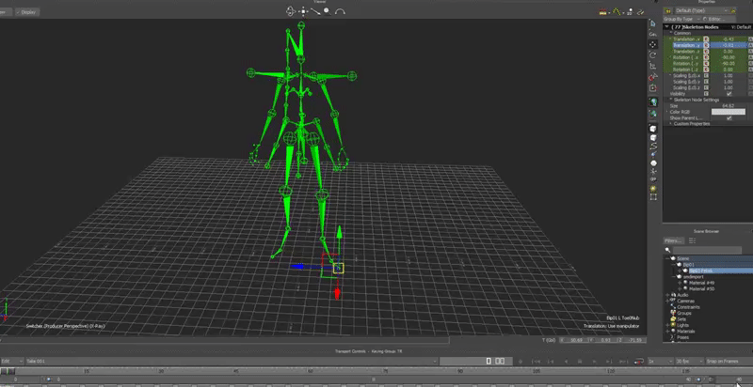Image resolution: width=753 pixels, height=387 pixels.
Task: Click the S-curve icon in side toolbar
Action: (x=653, y=147)
